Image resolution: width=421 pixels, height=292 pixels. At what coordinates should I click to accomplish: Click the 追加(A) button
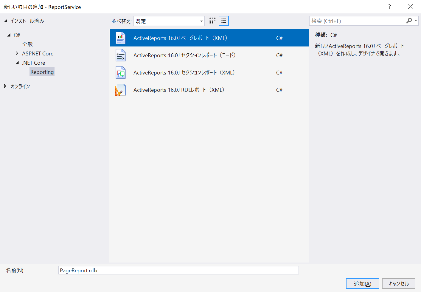363,284
